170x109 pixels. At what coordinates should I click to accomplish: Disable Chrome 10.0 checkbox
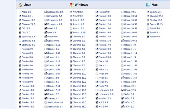[71, 74]
